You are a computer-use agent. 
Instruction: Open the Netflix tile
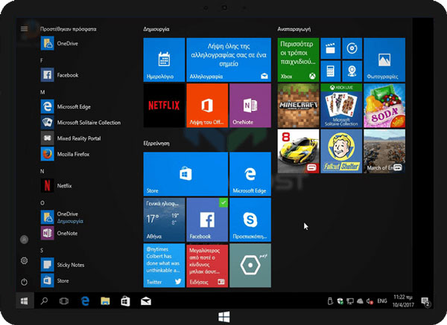[164, 106]
